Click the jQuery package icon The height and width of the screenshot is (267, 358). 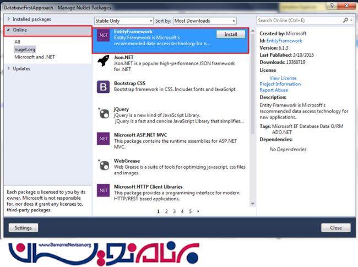(103, 113)
